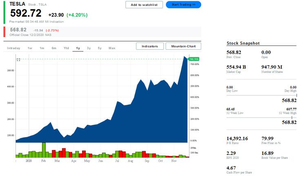Click the 52 Week High value 607.77
302x179 pixels.
click(291, 109)
